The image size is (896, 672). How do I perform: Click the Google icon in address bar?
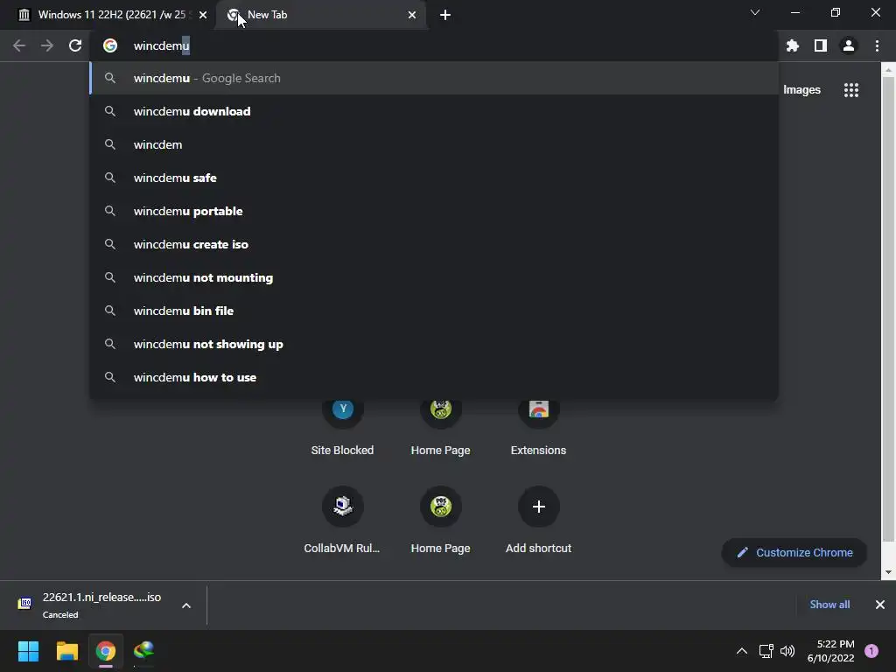pos(110,45)
